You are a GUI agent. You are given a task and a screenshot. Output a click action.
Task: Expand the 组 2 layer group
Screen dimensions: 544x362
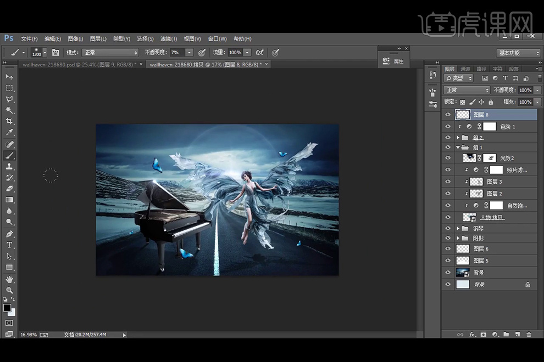[458, 138]
